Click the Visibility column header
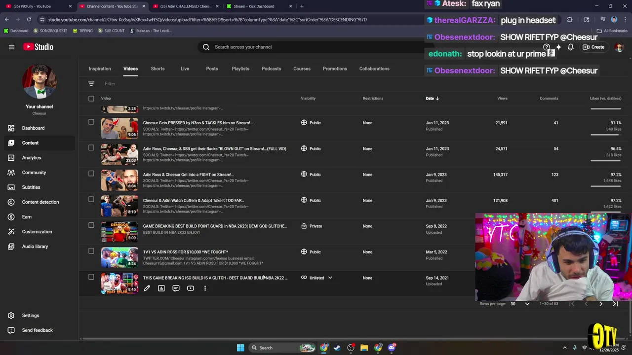This screenshot has height=355, width=632. point(308,99)
